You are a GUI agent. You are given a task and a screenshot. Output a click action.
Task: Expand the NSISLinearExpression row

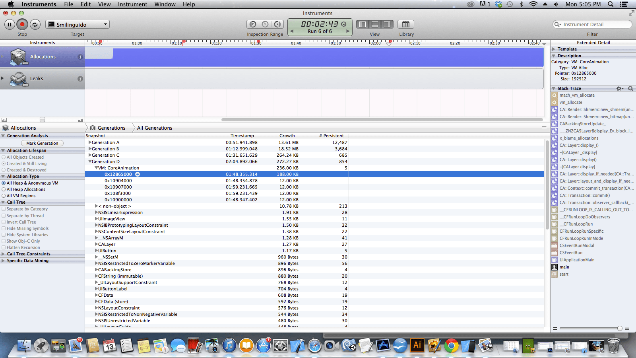(96, 212)
